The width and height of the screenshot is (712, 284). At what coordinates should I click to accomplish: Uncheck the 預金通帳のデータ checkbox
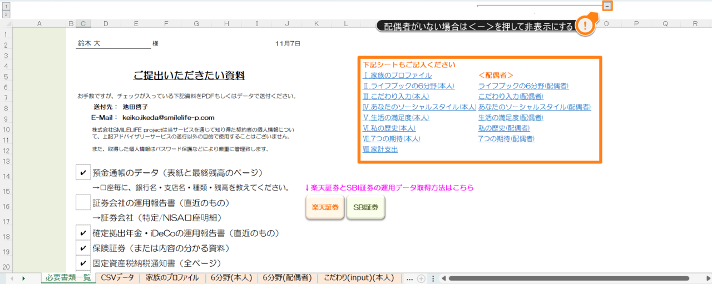click(x=83, y=173)
